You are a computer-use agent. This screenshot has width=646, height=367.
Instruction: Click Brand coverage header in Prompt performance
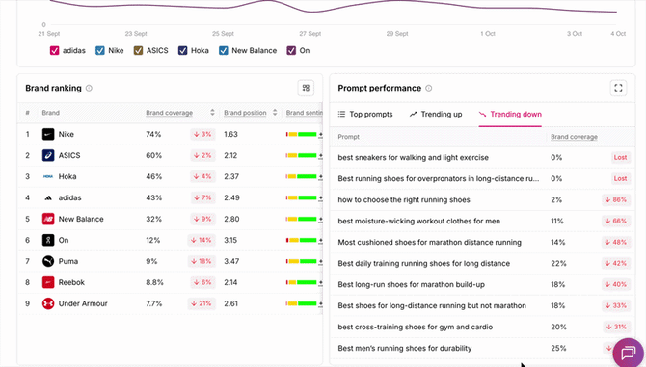pos(574,137)
